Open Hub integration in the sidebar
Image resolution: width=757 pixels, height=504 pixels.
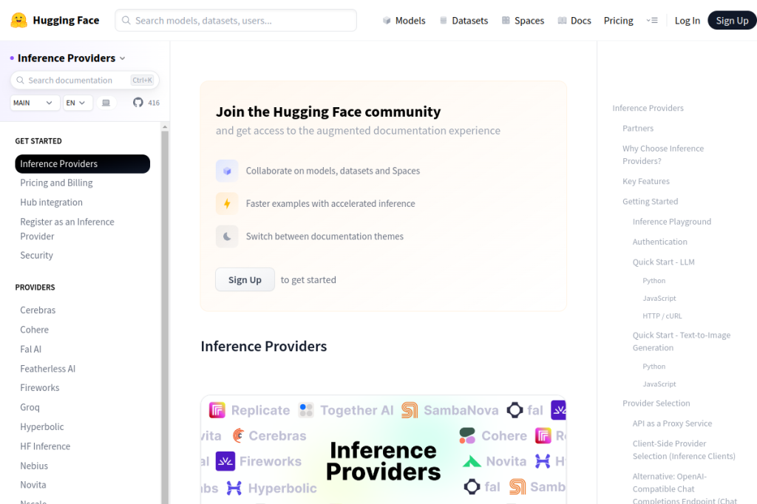tap(51, 202)
